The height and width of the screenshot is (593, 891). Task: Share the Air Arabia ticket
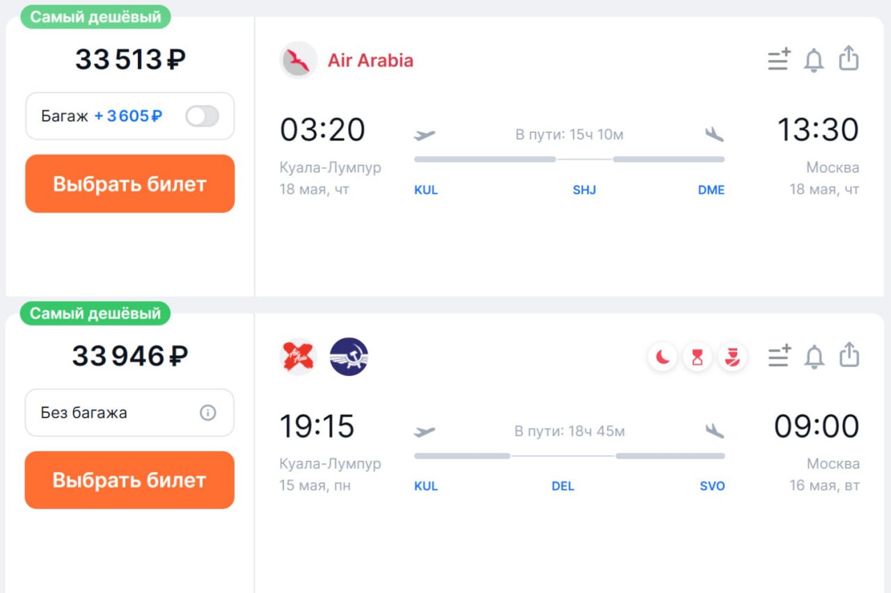pos(849,59)
